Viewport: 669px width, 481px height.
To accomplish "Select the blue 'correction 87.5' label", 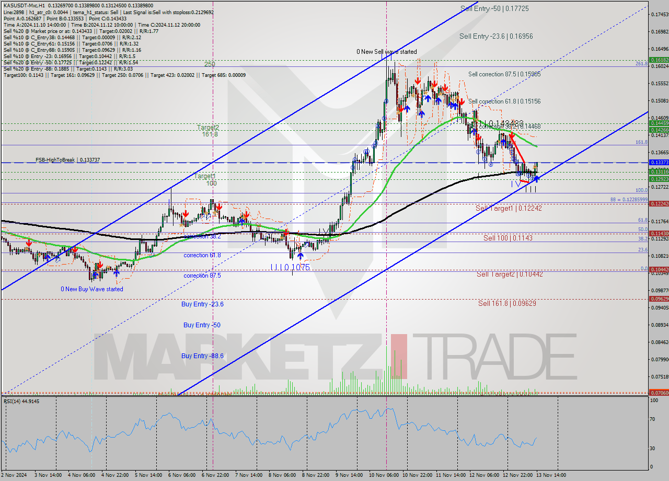I will click(202, 276).
